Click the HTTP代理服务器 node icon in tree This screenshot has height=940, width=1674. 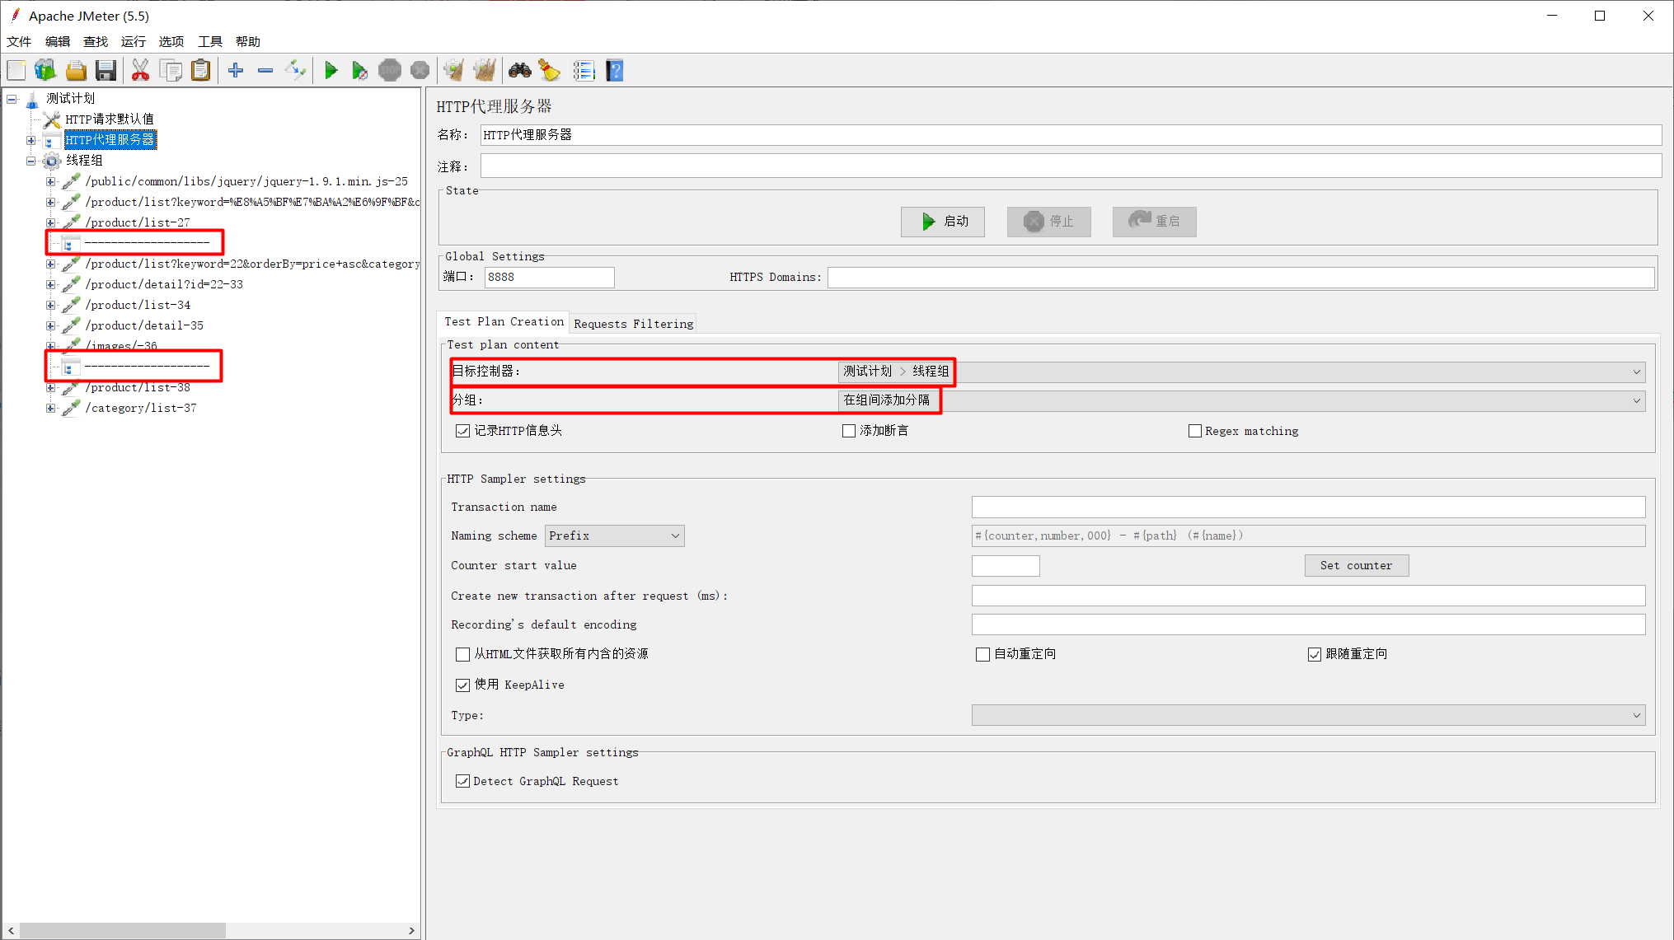tap(52, 140)
